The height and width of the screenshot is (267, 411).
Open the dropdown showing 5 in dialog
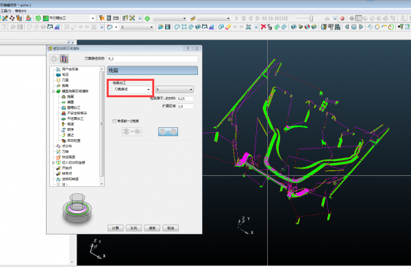click(175, 90)
